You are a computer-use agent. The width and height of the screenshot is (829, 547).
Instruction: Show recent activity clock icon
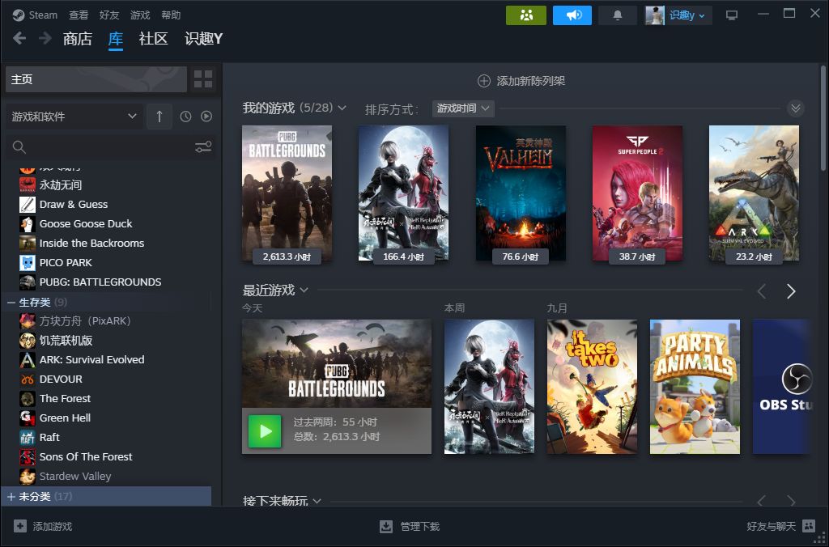pos(185,117)
